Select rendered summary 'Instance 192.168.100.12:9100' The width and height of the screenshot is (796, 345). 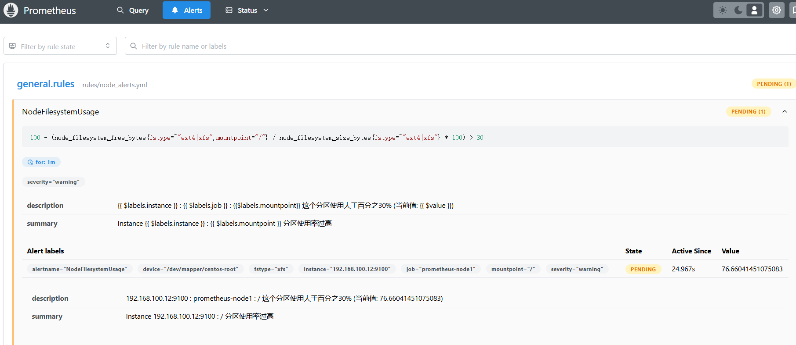[200, 317]
